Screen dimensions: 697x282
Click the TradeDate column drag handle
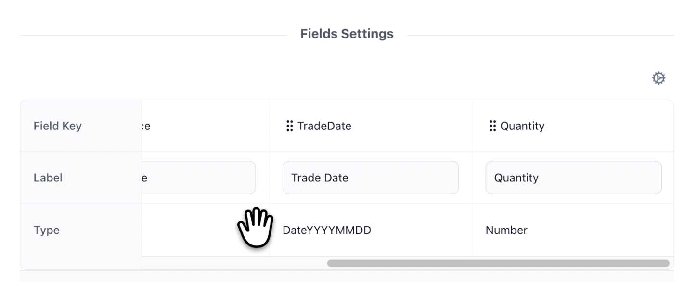(289, 126)
